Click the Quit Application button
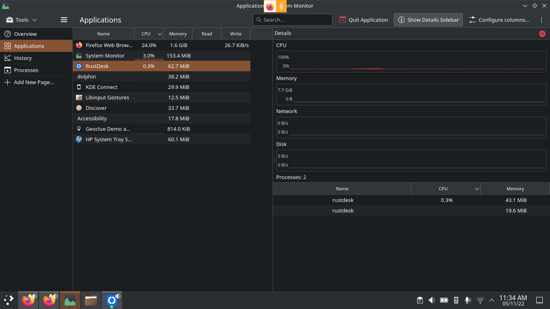This screenshot has width=550, height=309. tap(364, 19)
